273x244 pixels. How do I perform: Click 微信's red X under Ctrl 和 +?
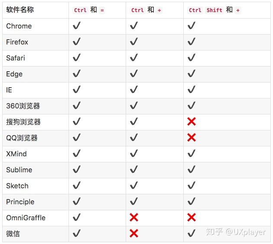point(134,233)
